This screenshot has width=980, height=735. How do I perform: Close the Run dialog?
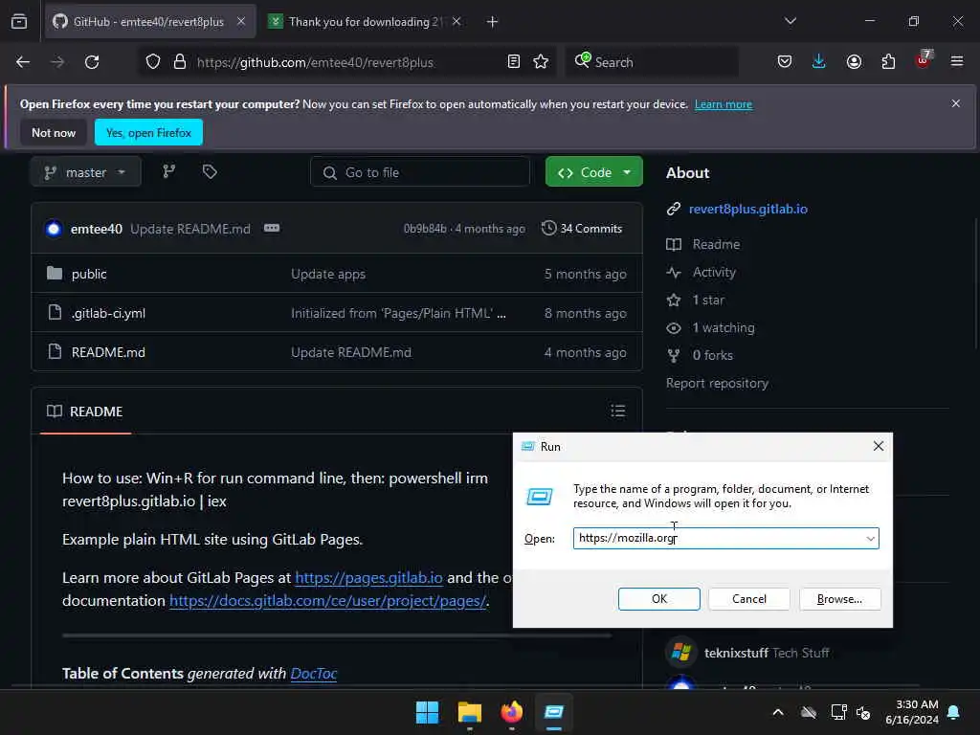(x=879, y=446)
